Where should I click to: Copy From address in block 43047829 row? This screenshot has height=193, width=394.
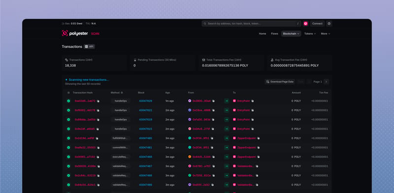pos(213,101)
